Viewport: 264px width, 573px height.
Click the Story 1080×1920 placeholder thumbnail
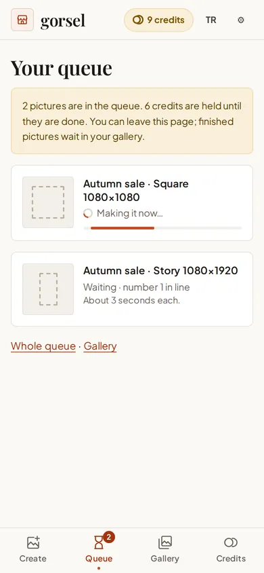click(48, 289)
